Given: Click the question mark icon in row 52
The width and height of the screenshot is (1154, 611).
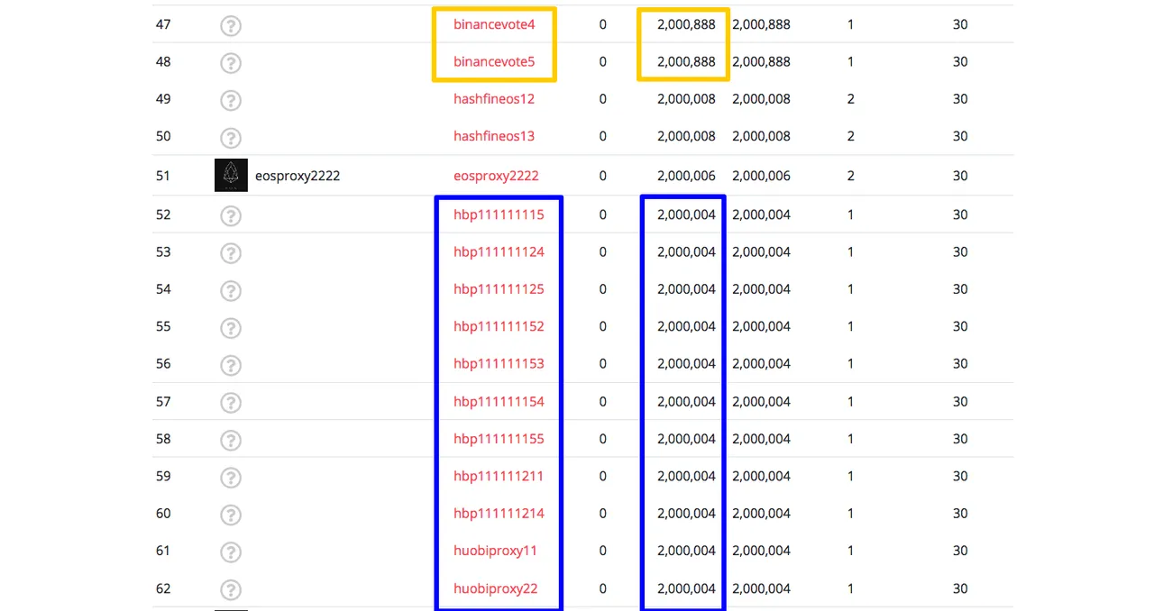Looking at the screenshot, I should (x=231, y=215).
